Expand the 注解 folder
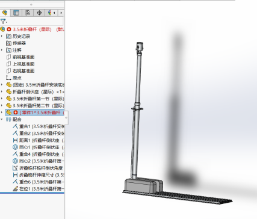Image resolution: width=257 pixels, height=219 pixels. (x=2, y=50)
